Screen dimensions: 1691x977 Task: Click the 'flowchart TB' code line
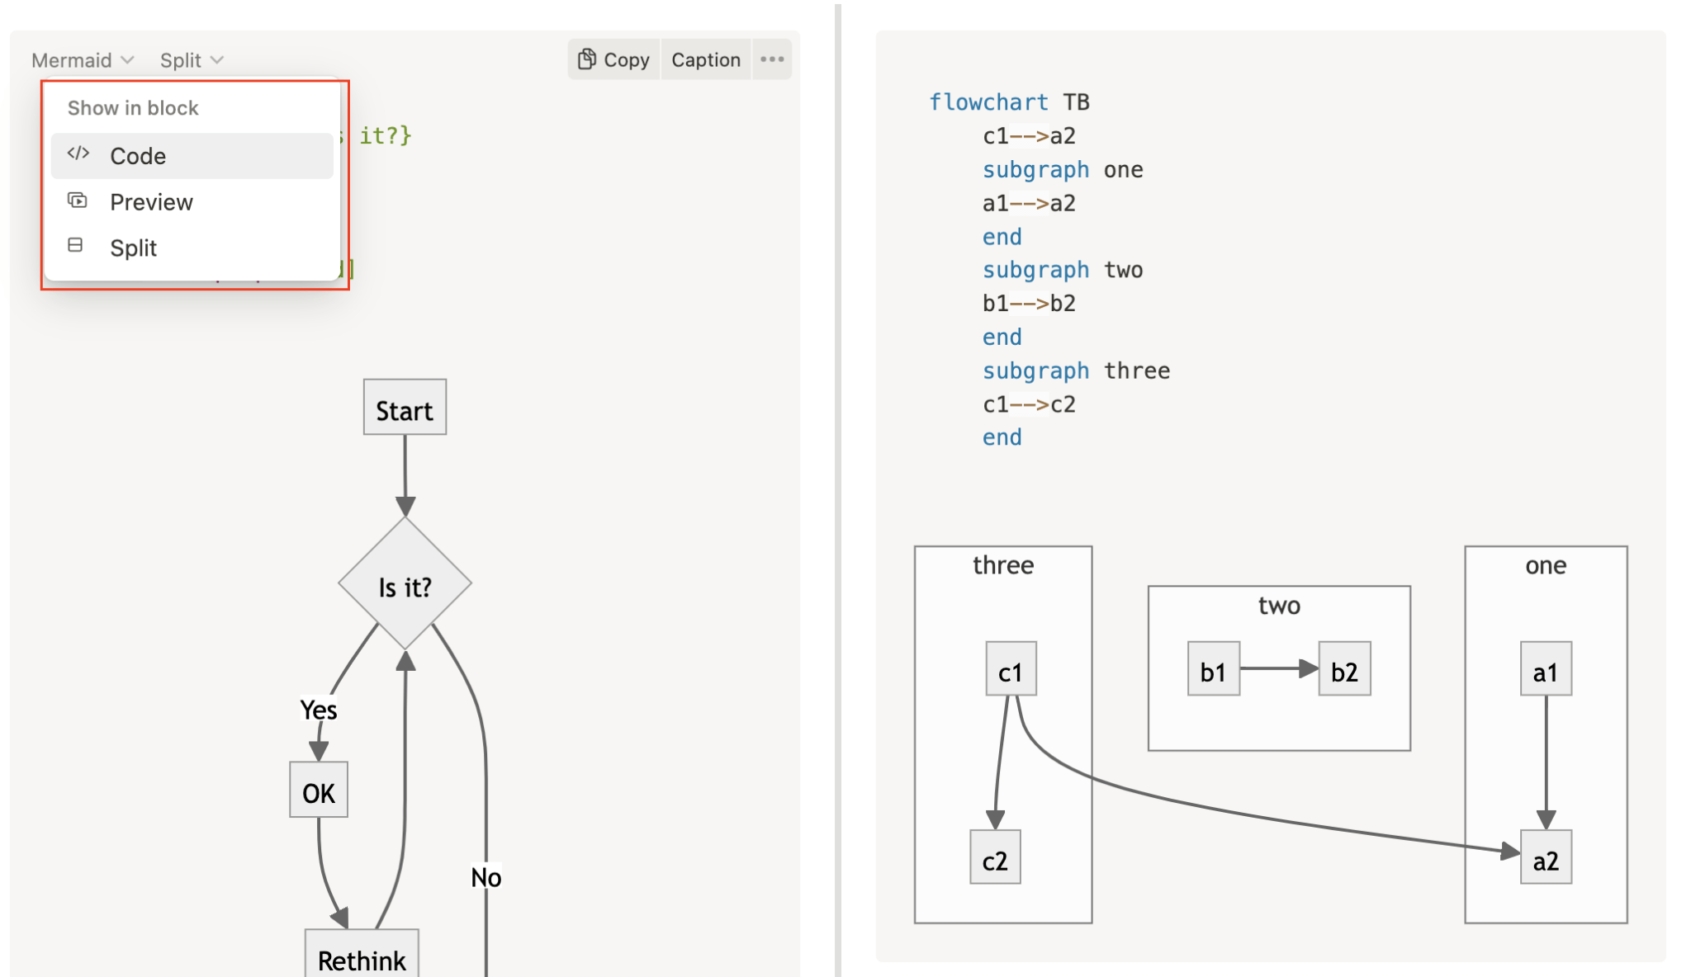click(x=1008, y=102)
